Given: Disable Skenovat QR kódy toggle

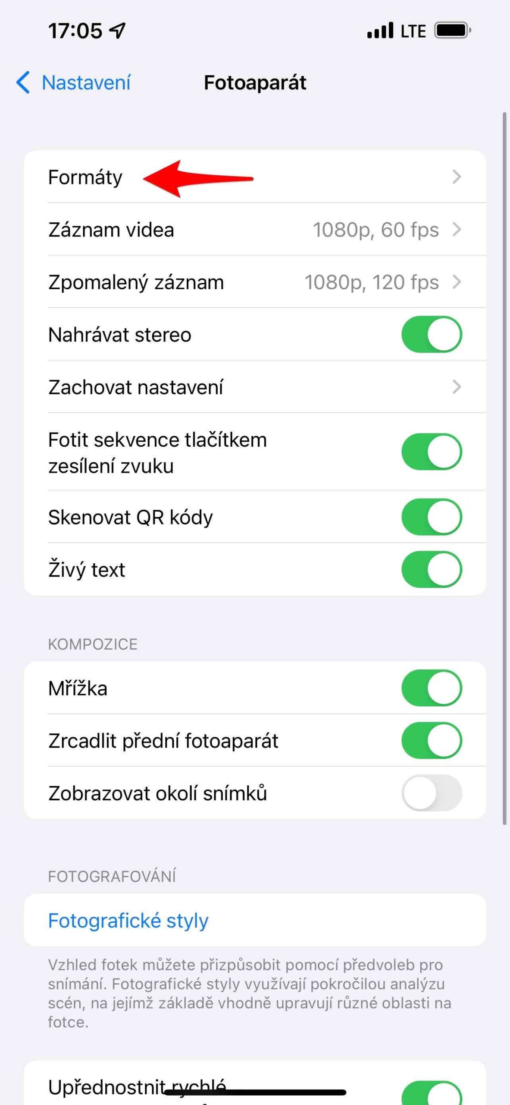Looking at the screenshot, I should 432,517.
